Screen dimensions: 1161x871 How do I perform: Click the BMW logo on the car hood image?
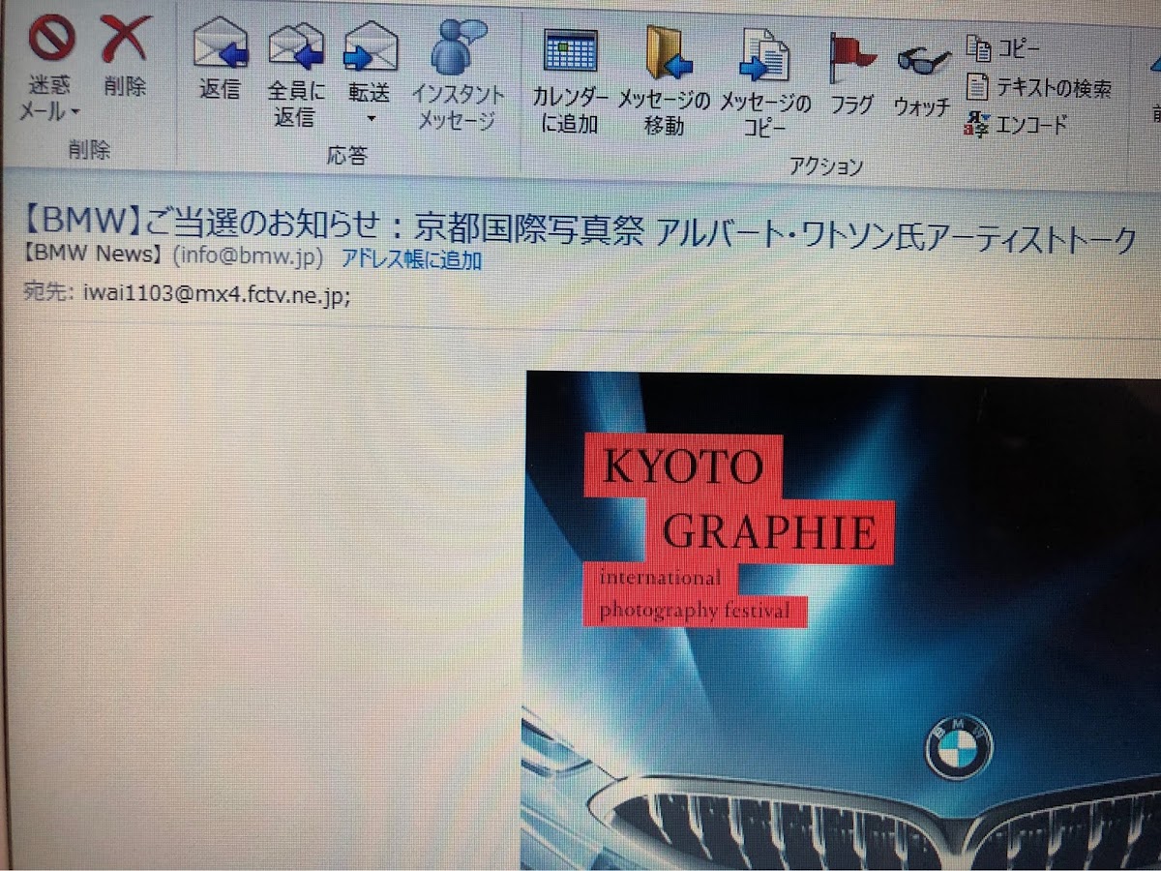(x=959, y=748)
